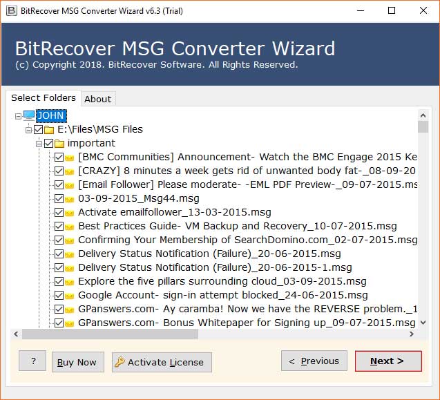
Task: Click envelope icon of BMC Communities message
Action: pyautogui.click(x=69, y=158)
